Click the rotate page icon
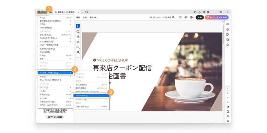 click(228, 107)
